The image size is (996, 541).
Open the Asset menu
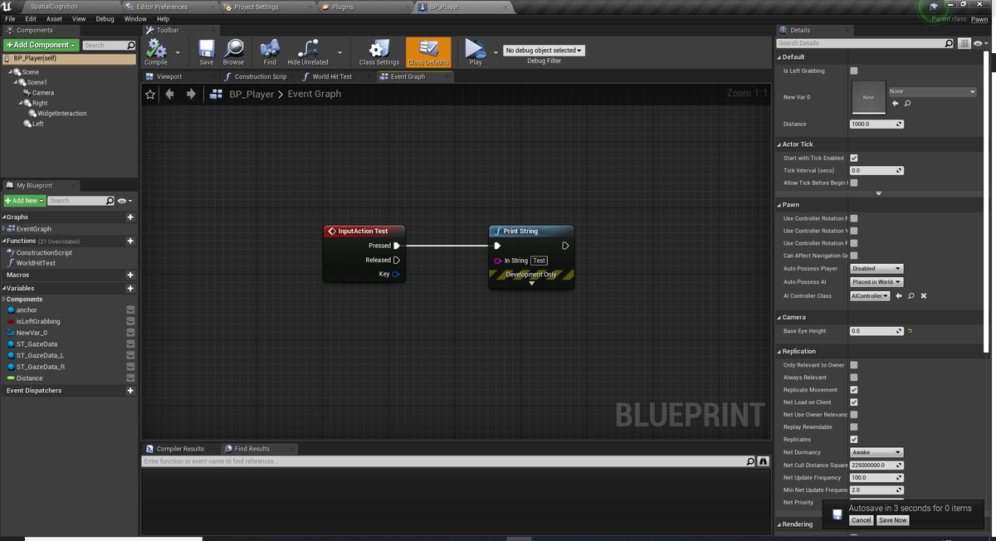pyautogui.click(x=54, y=18)
